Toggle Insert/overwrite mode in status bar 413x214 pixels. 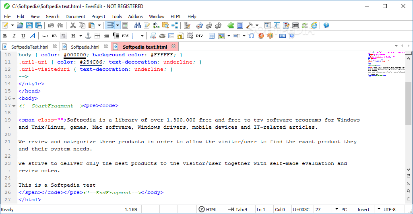363,210
